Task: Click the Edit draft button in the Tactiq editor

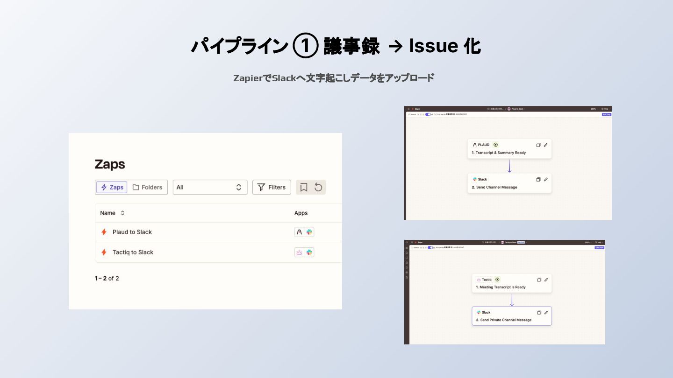Action: click(x=599, y=248)
